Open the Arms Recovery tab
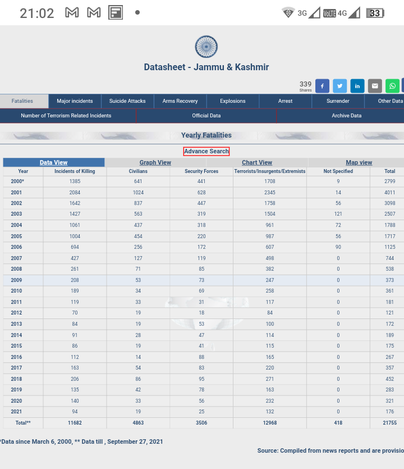Screen dimensions: 404x469 (x=180, y=101)
